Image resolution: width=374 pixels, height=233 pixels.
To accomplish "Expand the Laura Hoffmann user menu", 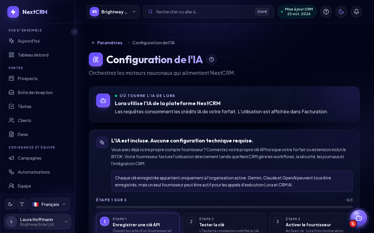I will click(37, 222).
